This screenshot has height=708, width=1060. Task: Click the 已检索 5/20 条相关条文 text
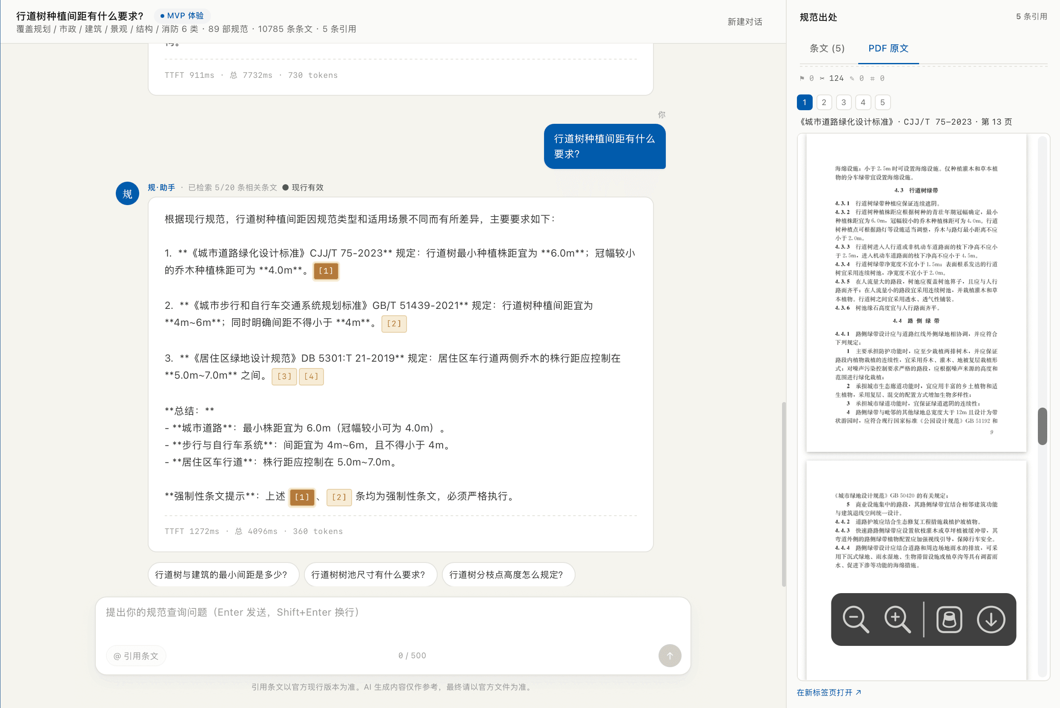coord(232,187)
